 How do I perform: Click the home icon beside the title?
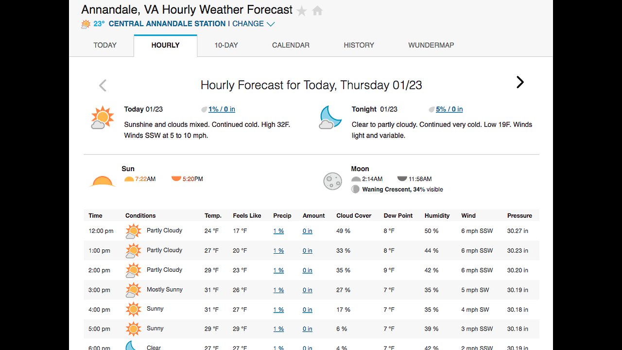click(317, 11)
